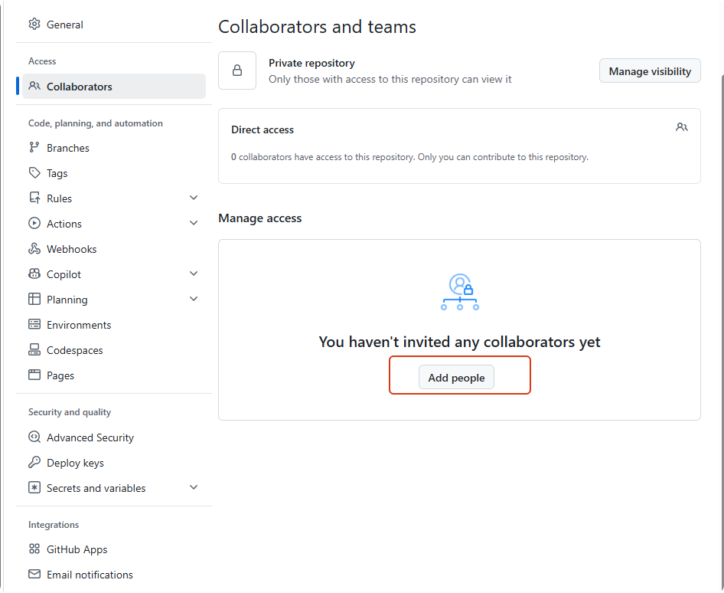The image size is (724, 593).
Task: Click the Webhooks icon in sidebar
Action: tap(34, 249)
